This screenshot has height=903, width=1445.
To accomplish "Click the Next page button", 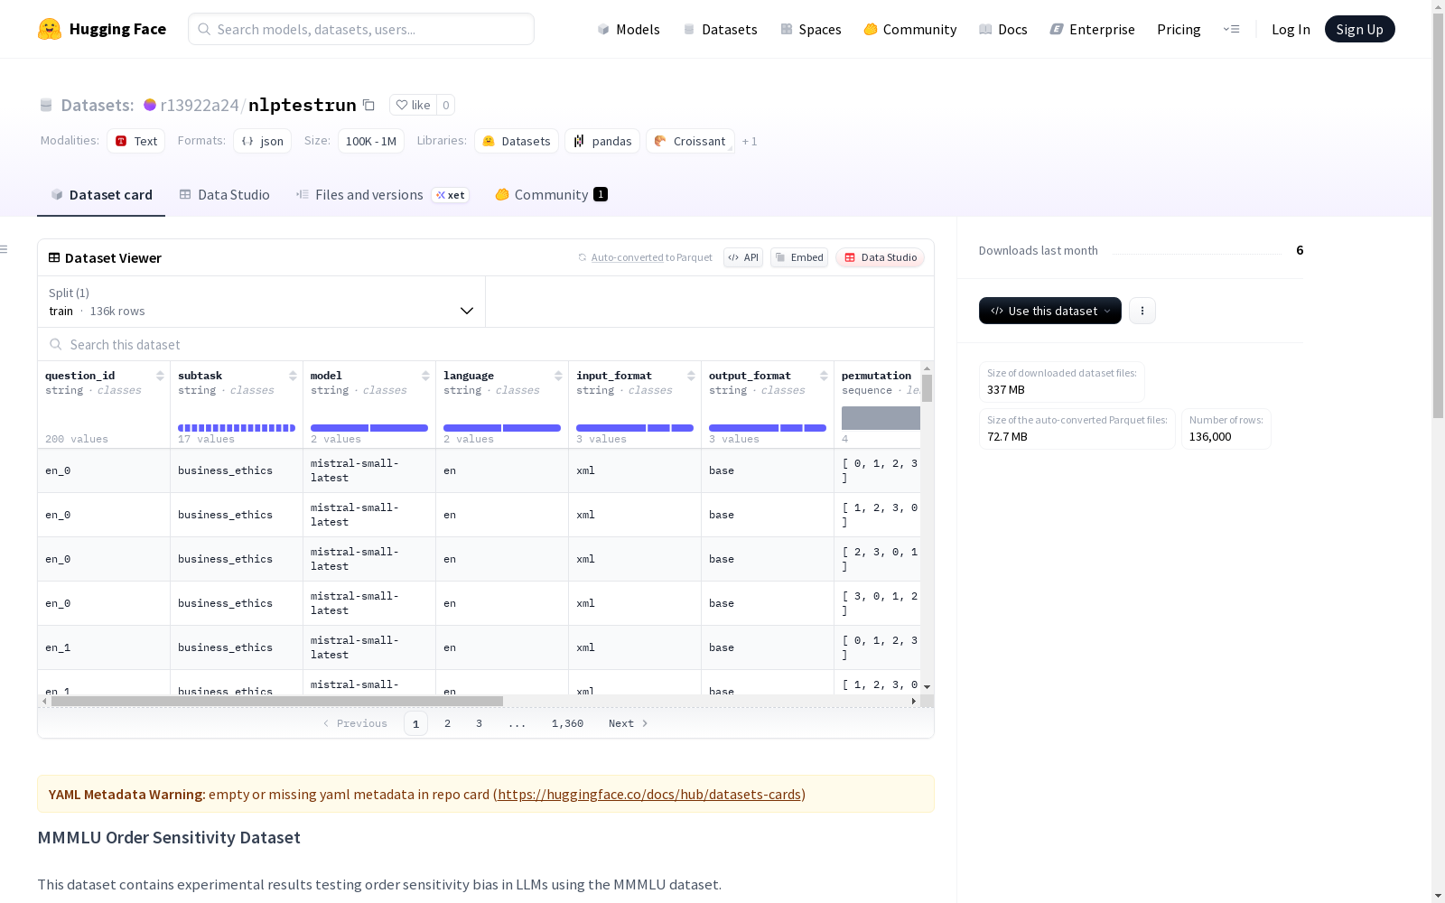I will (x=629, y=723).
